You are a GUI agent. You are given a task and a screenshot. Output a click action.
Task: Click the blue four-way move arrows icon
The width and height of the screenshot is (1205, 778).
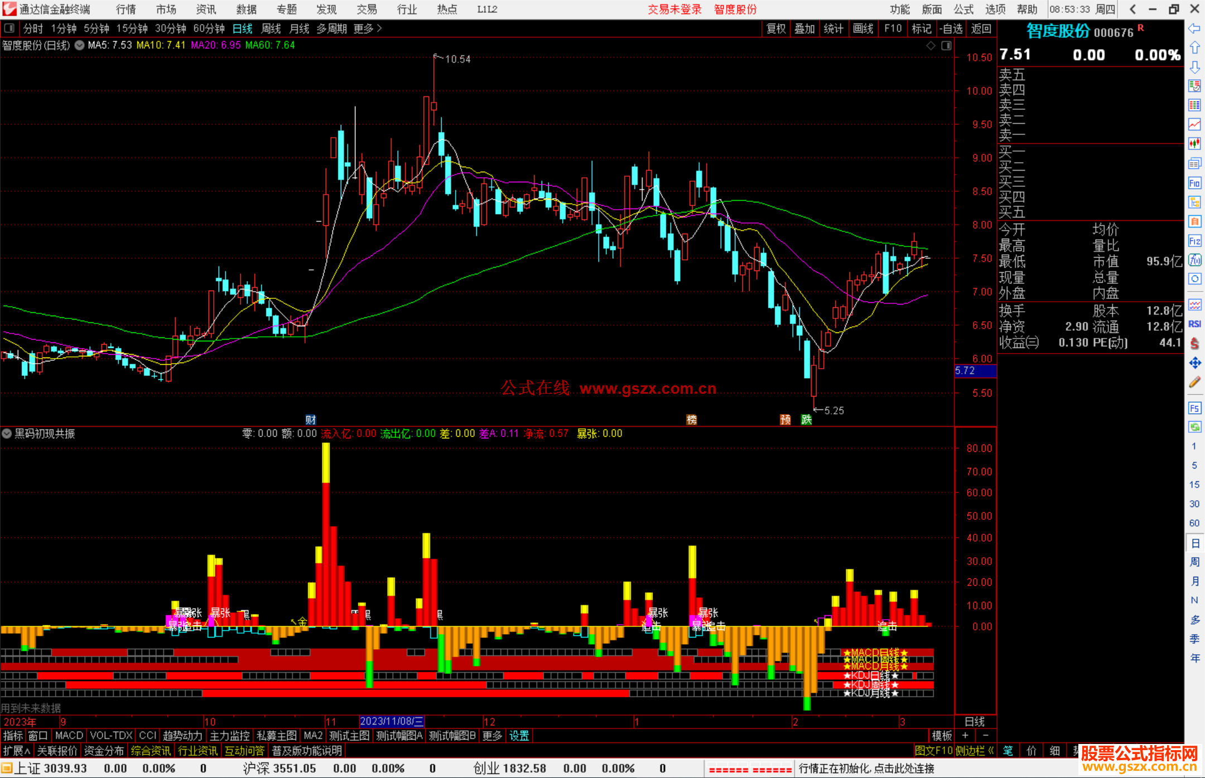[x=1194, y=363]
